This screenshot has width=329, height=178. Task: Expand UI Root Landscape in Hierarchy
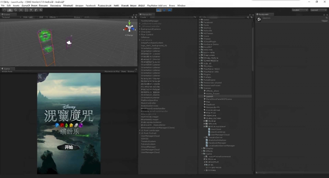140,130
